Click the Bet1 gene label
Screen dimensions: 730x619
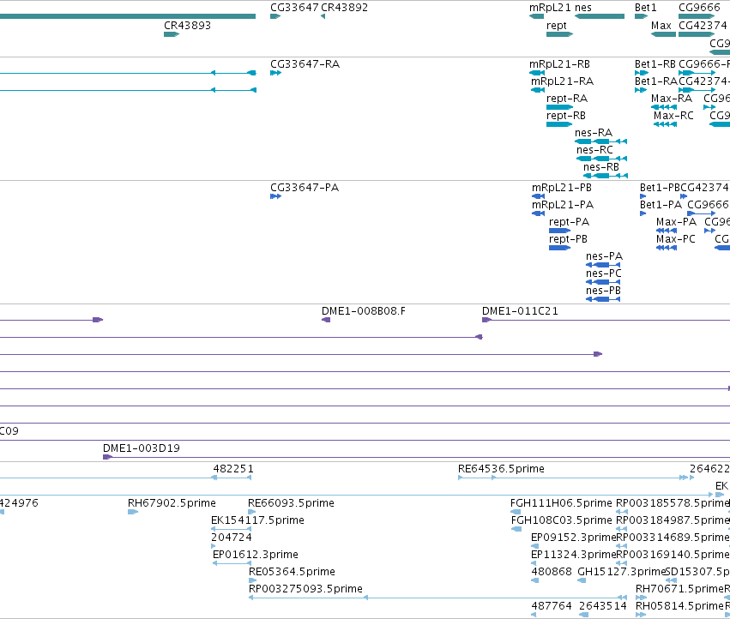646,8
